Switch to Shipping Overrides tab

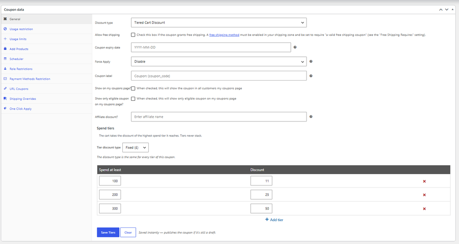pos(47,98)
